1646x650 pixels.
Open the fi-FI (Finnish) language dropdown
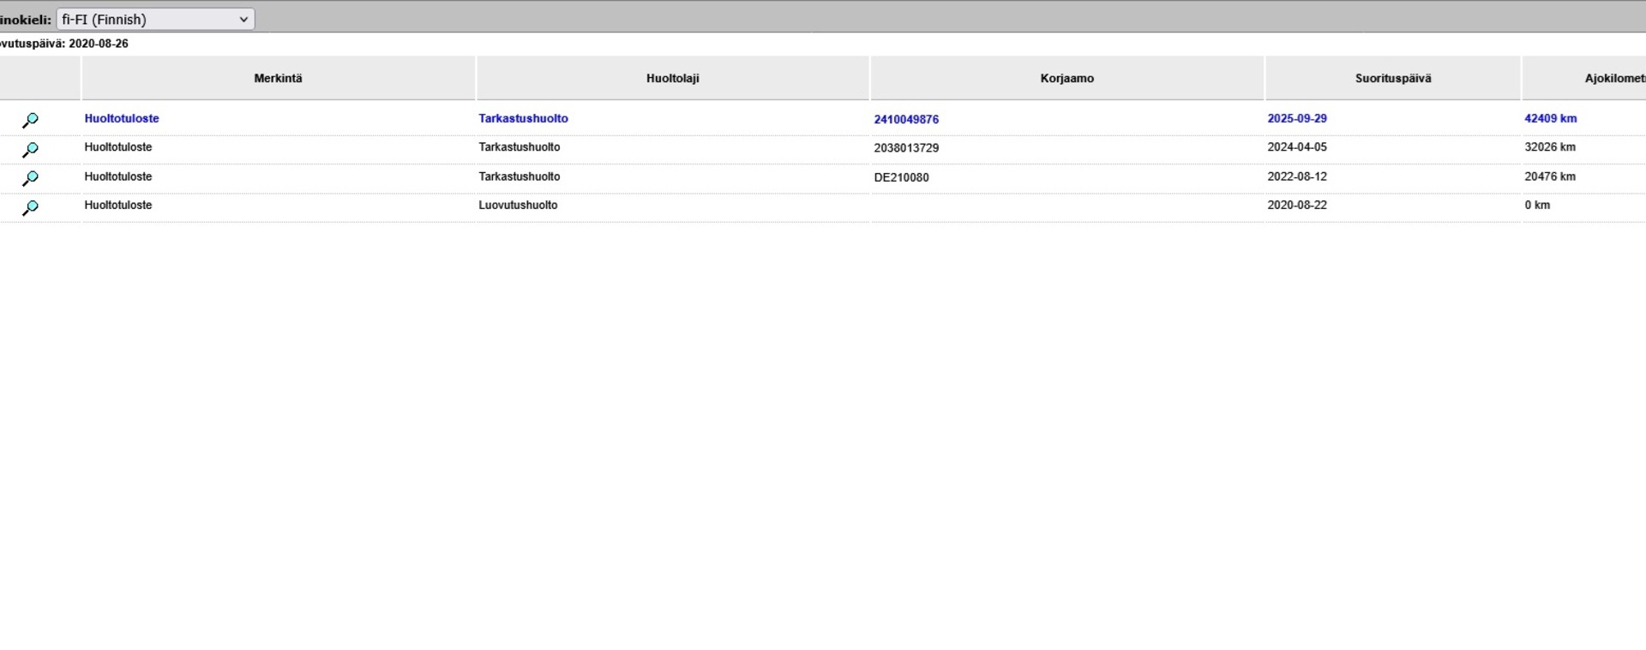(x=155, y=19)
